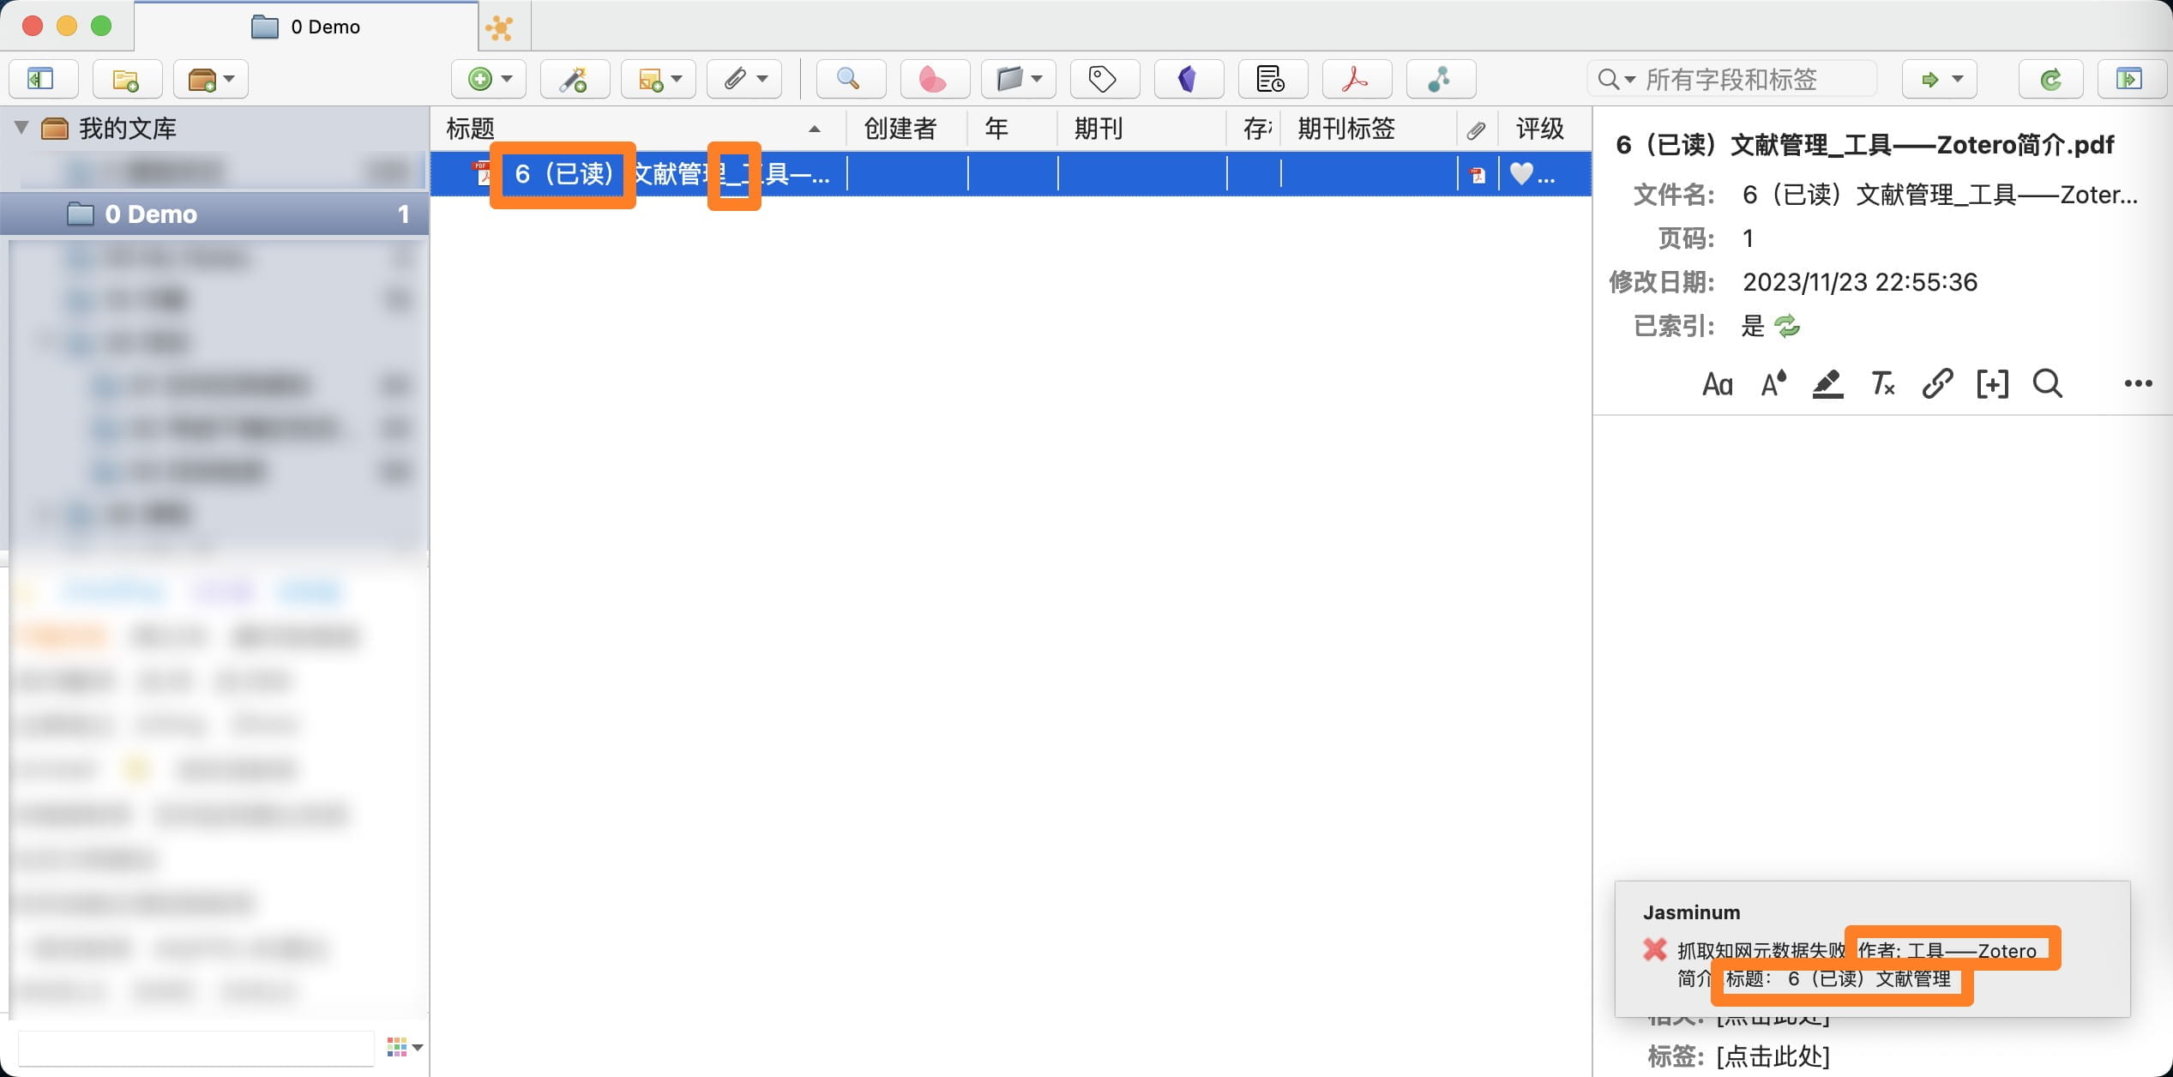Click the purple Obsidian crystal icon
This screenshot has width=2173, height=1077.
point(1187,80)
